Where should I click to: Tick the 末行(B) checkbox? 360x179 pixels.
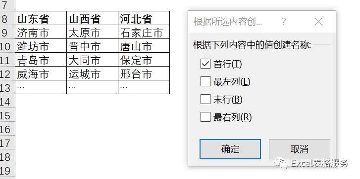pos(206,100)
